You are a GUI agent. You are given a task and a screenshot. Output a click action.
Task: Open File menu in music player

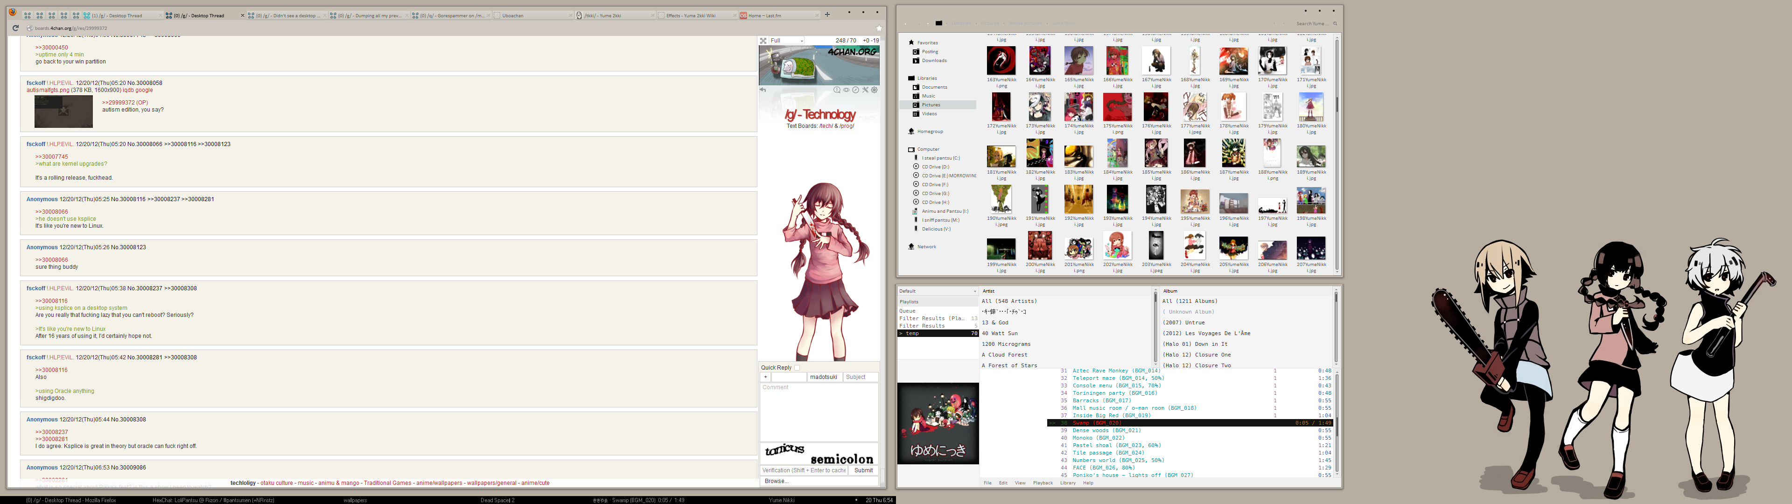[987, 483]
